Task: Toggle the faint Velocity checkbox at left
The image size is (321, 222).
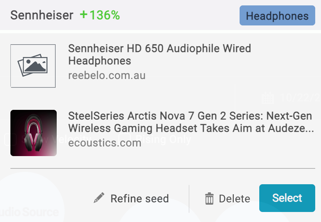Action: pos(10,139)
